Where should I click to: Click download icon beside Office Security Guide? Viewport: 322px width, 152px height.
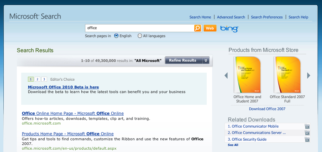(307, 140)
